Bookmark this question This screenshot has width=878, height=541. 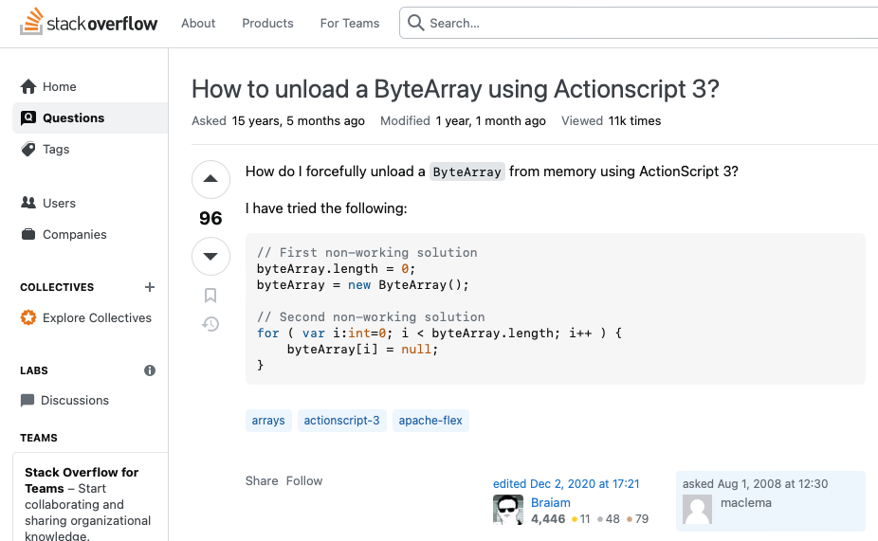pos(210,296)
